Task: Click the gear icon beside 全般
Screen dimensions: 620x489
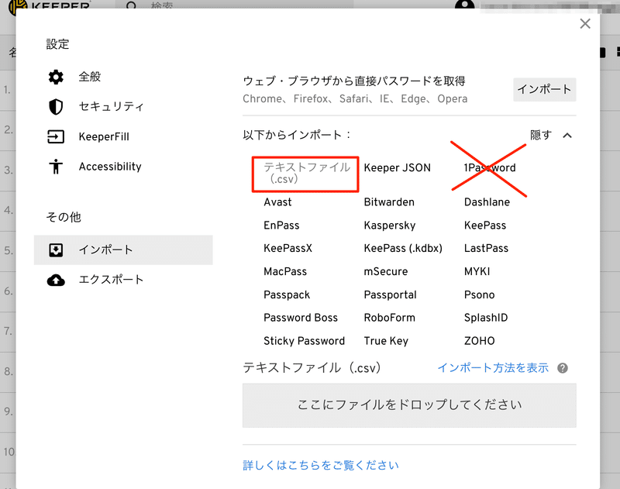Action: point(56,77)
